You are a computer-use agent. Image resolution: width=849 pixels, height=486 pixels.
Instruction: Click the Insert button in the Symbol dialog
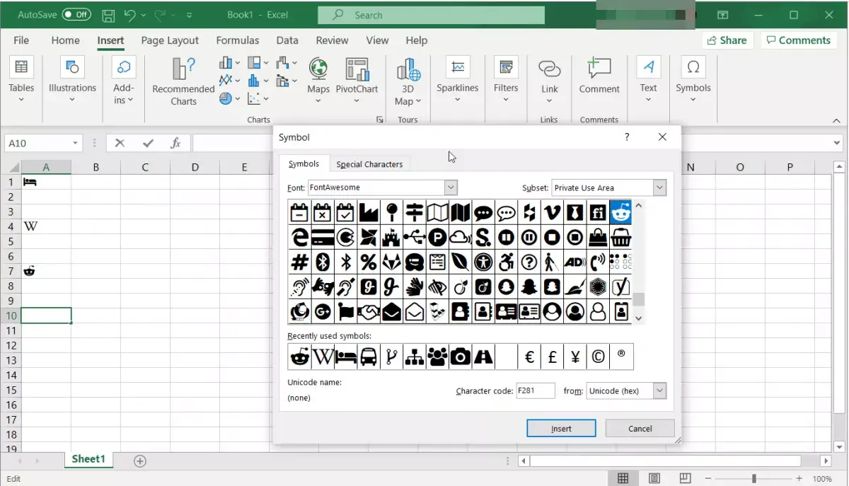pyautogui.click(x=561, y=428)
